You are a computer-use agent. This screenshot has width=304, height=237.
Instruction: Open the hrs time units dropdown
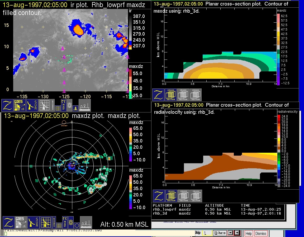pos(219,233)
